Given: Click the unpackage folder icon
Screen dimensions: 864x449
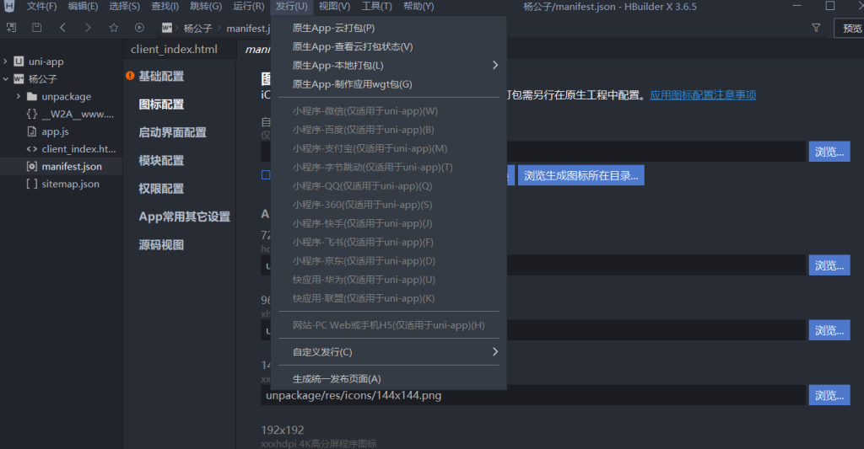Looking at the screenshot, I should [32, 96].
